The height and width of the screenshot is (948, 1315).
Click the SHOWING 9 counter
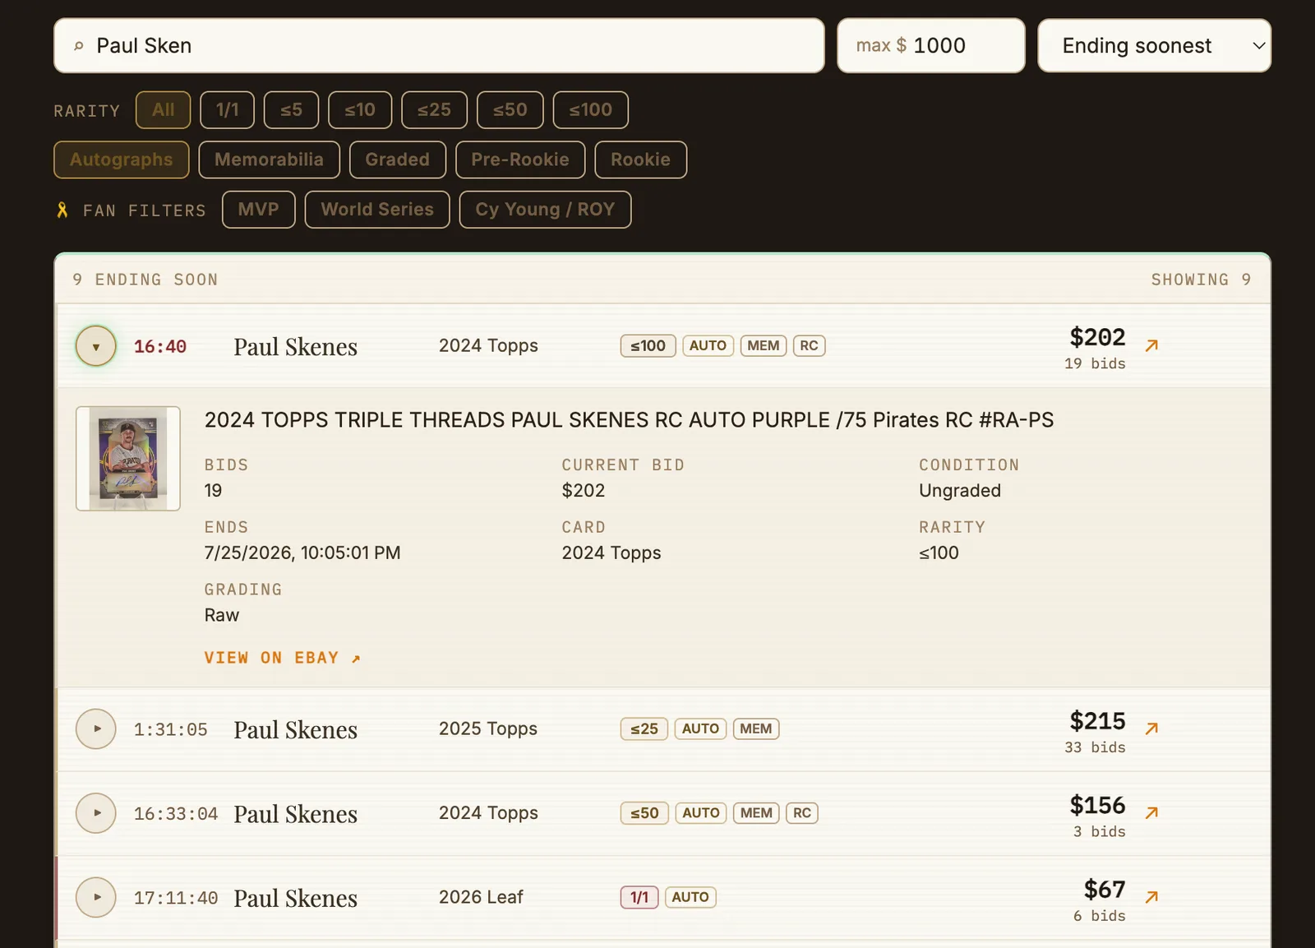(1201, 280)
